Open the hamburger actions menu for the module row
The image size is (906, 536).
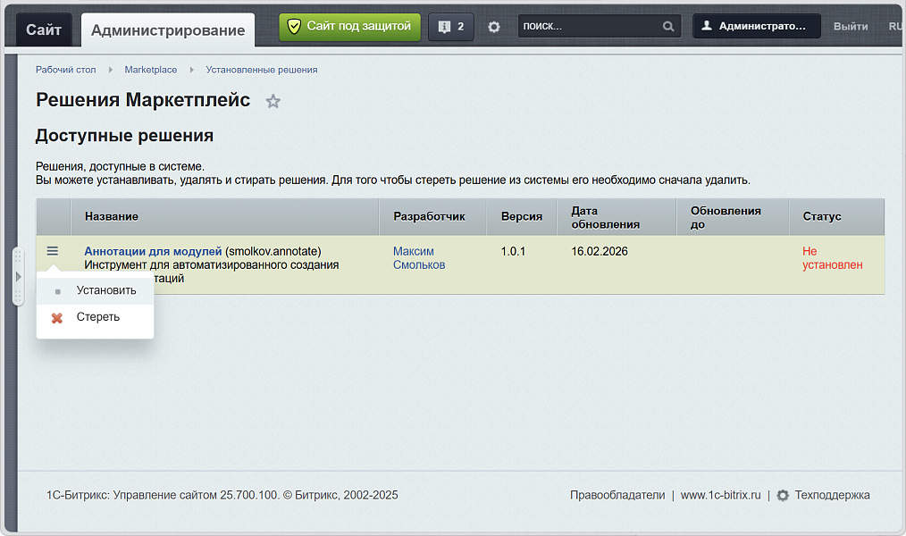(53, 252)
